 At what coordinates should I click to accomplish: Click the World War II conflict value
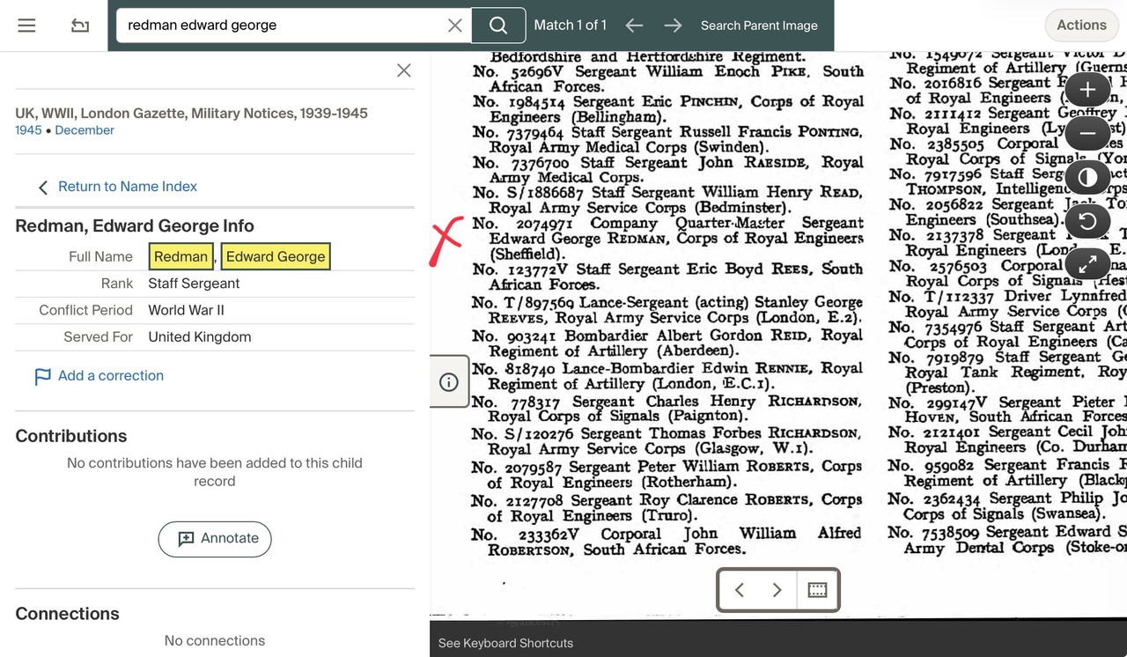[x=184, y=310]
